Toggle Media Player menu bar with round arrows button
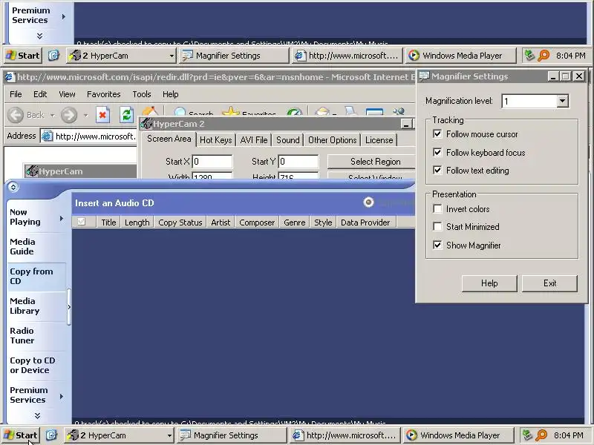594x445 pixels. pyautogui.click(x=13, y=187)
